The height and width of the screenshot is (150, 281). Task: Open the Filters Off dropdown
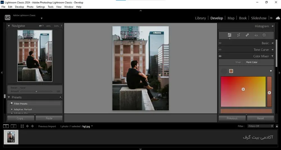click(260, 126)
